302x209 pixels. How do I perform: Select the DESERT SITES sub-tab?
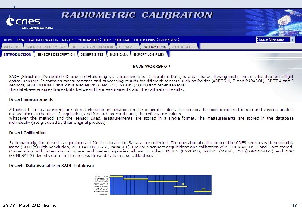tap(92, 55)
